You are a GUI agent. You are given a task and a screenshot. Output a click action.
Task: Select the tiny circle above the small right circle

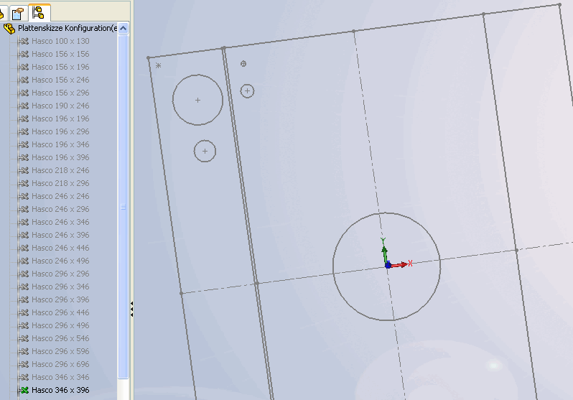243,64
